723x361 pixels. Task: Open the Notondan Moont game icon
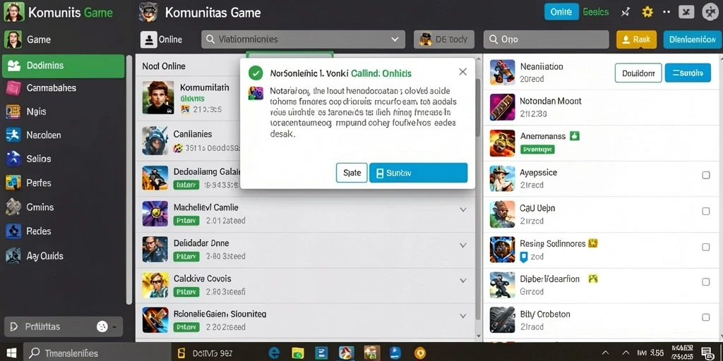tap(502, 107)
